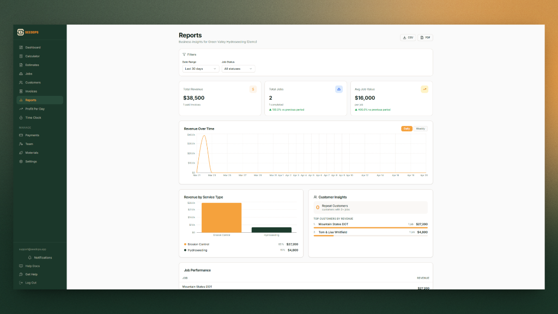The image size is (558, 314).
Task: Click the Estimates sidebar icon
Action: [x=21, y=65]
